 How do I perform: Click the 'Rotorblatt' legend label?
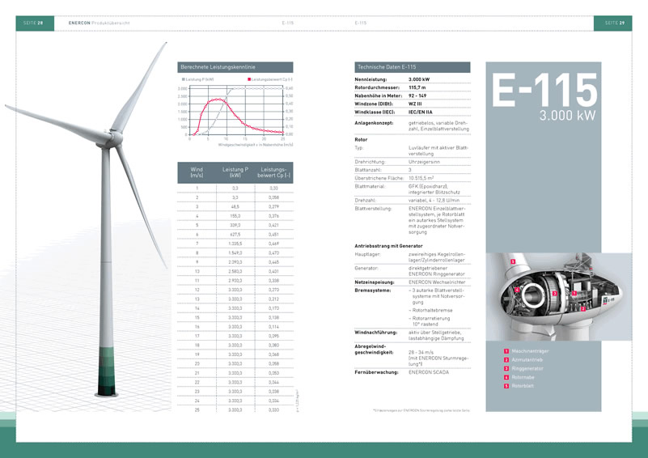click(523, 386)
